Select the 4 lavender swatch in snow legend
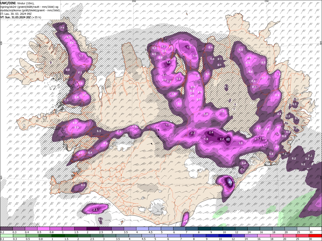Viewport: 322px width, 241px height. pyautogui.click(x=142, y=229)
